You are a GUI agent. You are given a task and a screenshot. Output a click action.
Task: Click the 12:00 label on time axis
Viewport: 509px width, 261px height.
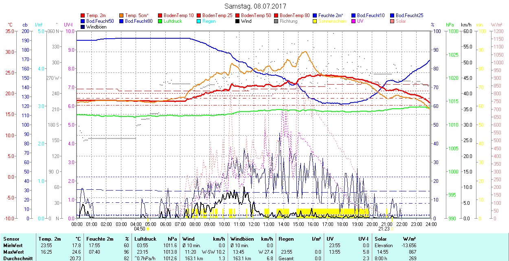coord(254,224)
